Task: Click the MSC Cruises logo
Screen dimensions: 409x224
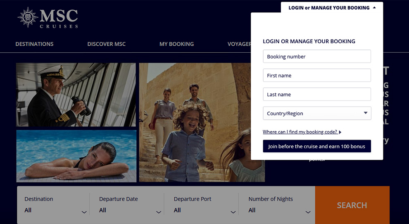Action: [x=48, y=18]
